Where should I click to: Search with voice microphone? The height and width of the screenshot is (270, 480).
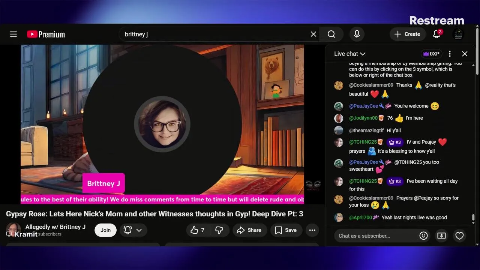357,34
